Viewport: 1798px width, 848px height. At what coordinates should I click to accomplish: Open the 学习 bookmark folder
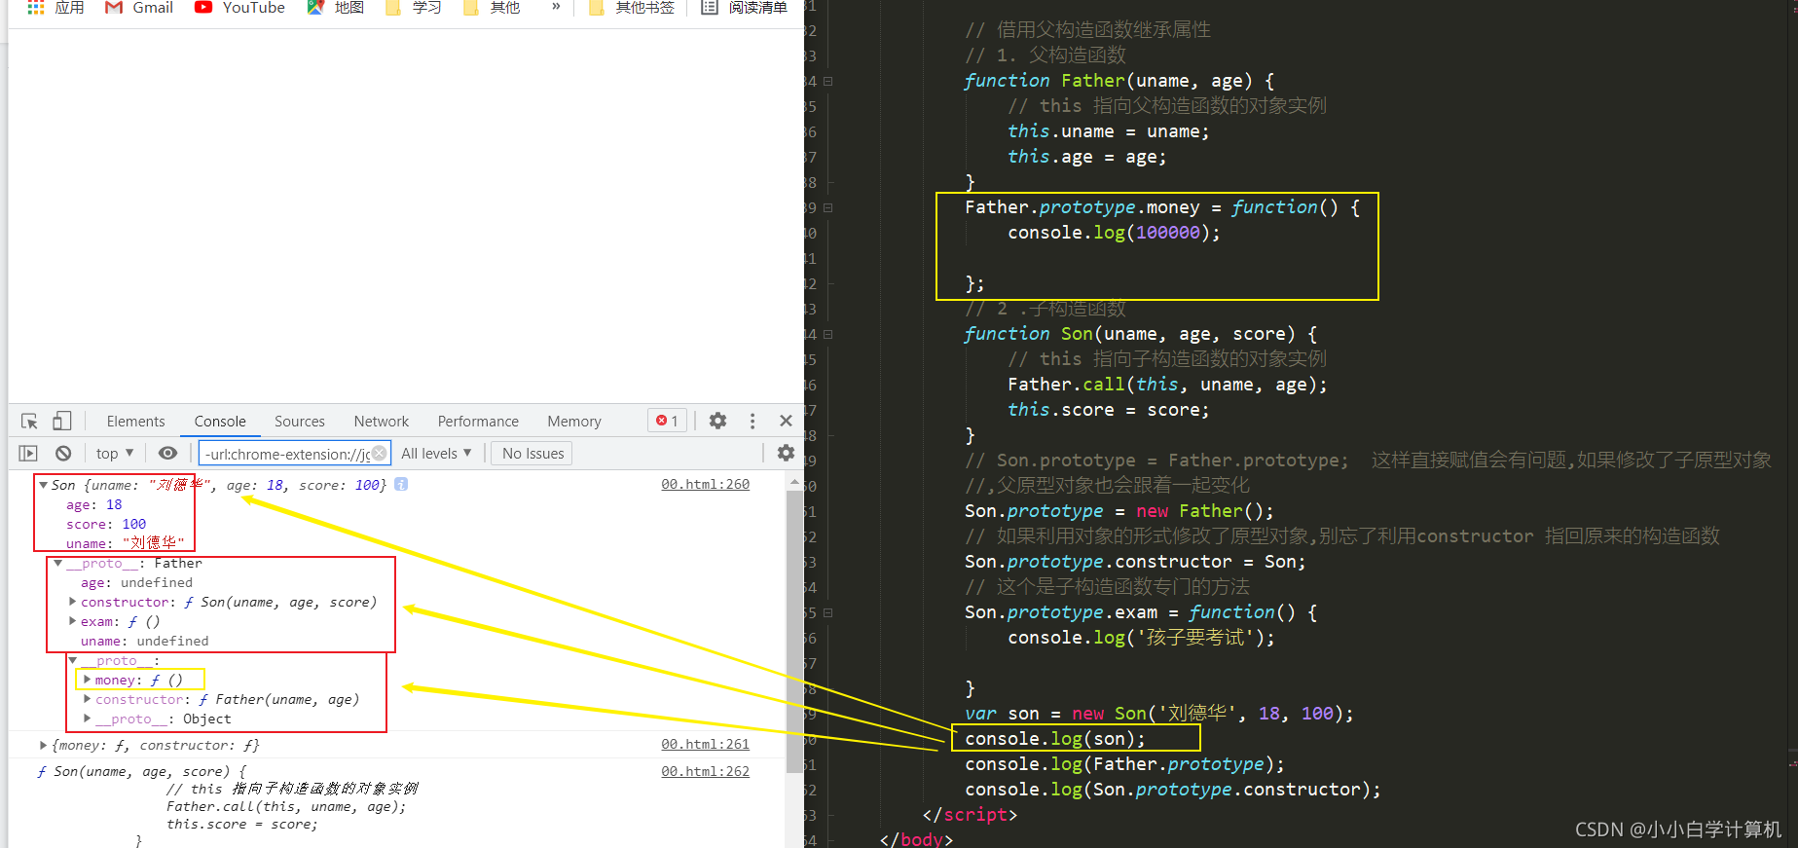tap(414, 7)
